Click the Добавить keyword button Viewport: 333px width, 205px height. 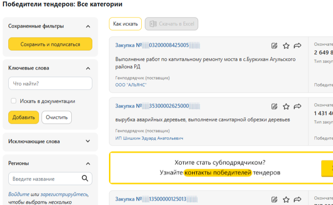(x=23, y=118)
